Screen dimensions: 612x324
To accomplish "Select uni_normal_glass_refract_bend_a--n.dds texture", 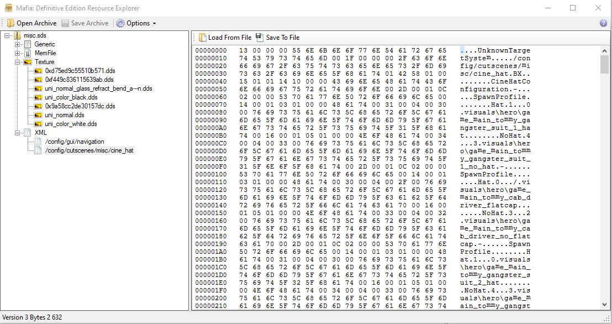I will [98, 88].
